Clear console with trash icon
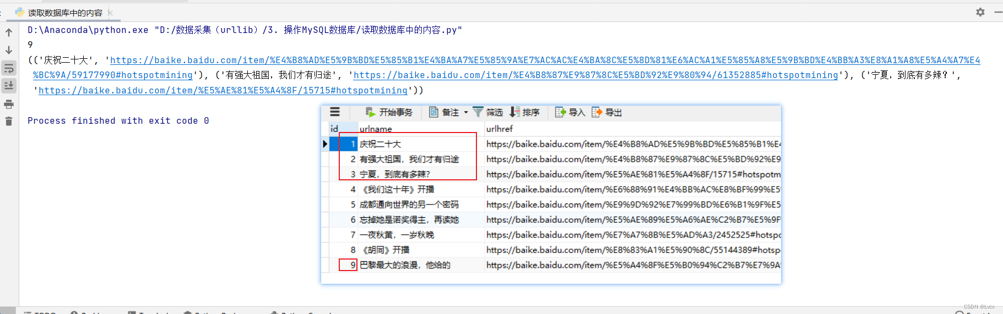Screen dimensions: 1003x314 coord(9,121)
